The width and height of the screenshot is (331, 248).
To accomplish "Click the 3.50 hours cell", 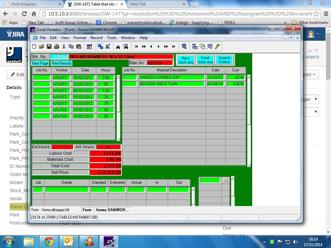I will pos(106,77).
